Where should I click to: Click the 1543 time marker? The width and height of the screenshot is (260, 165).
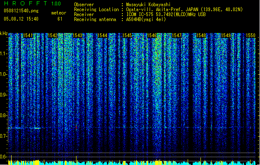[x=77, y=35]
